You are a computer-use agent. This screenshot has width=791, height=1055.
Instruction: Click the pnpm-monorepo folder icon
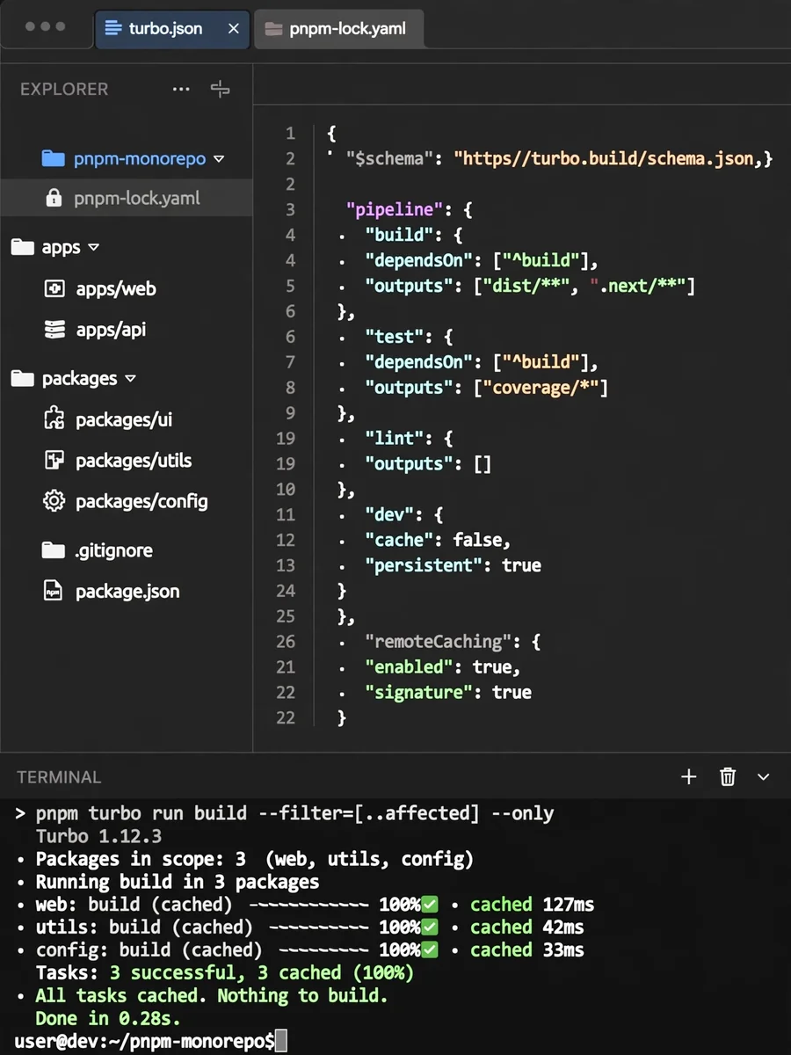54,158
